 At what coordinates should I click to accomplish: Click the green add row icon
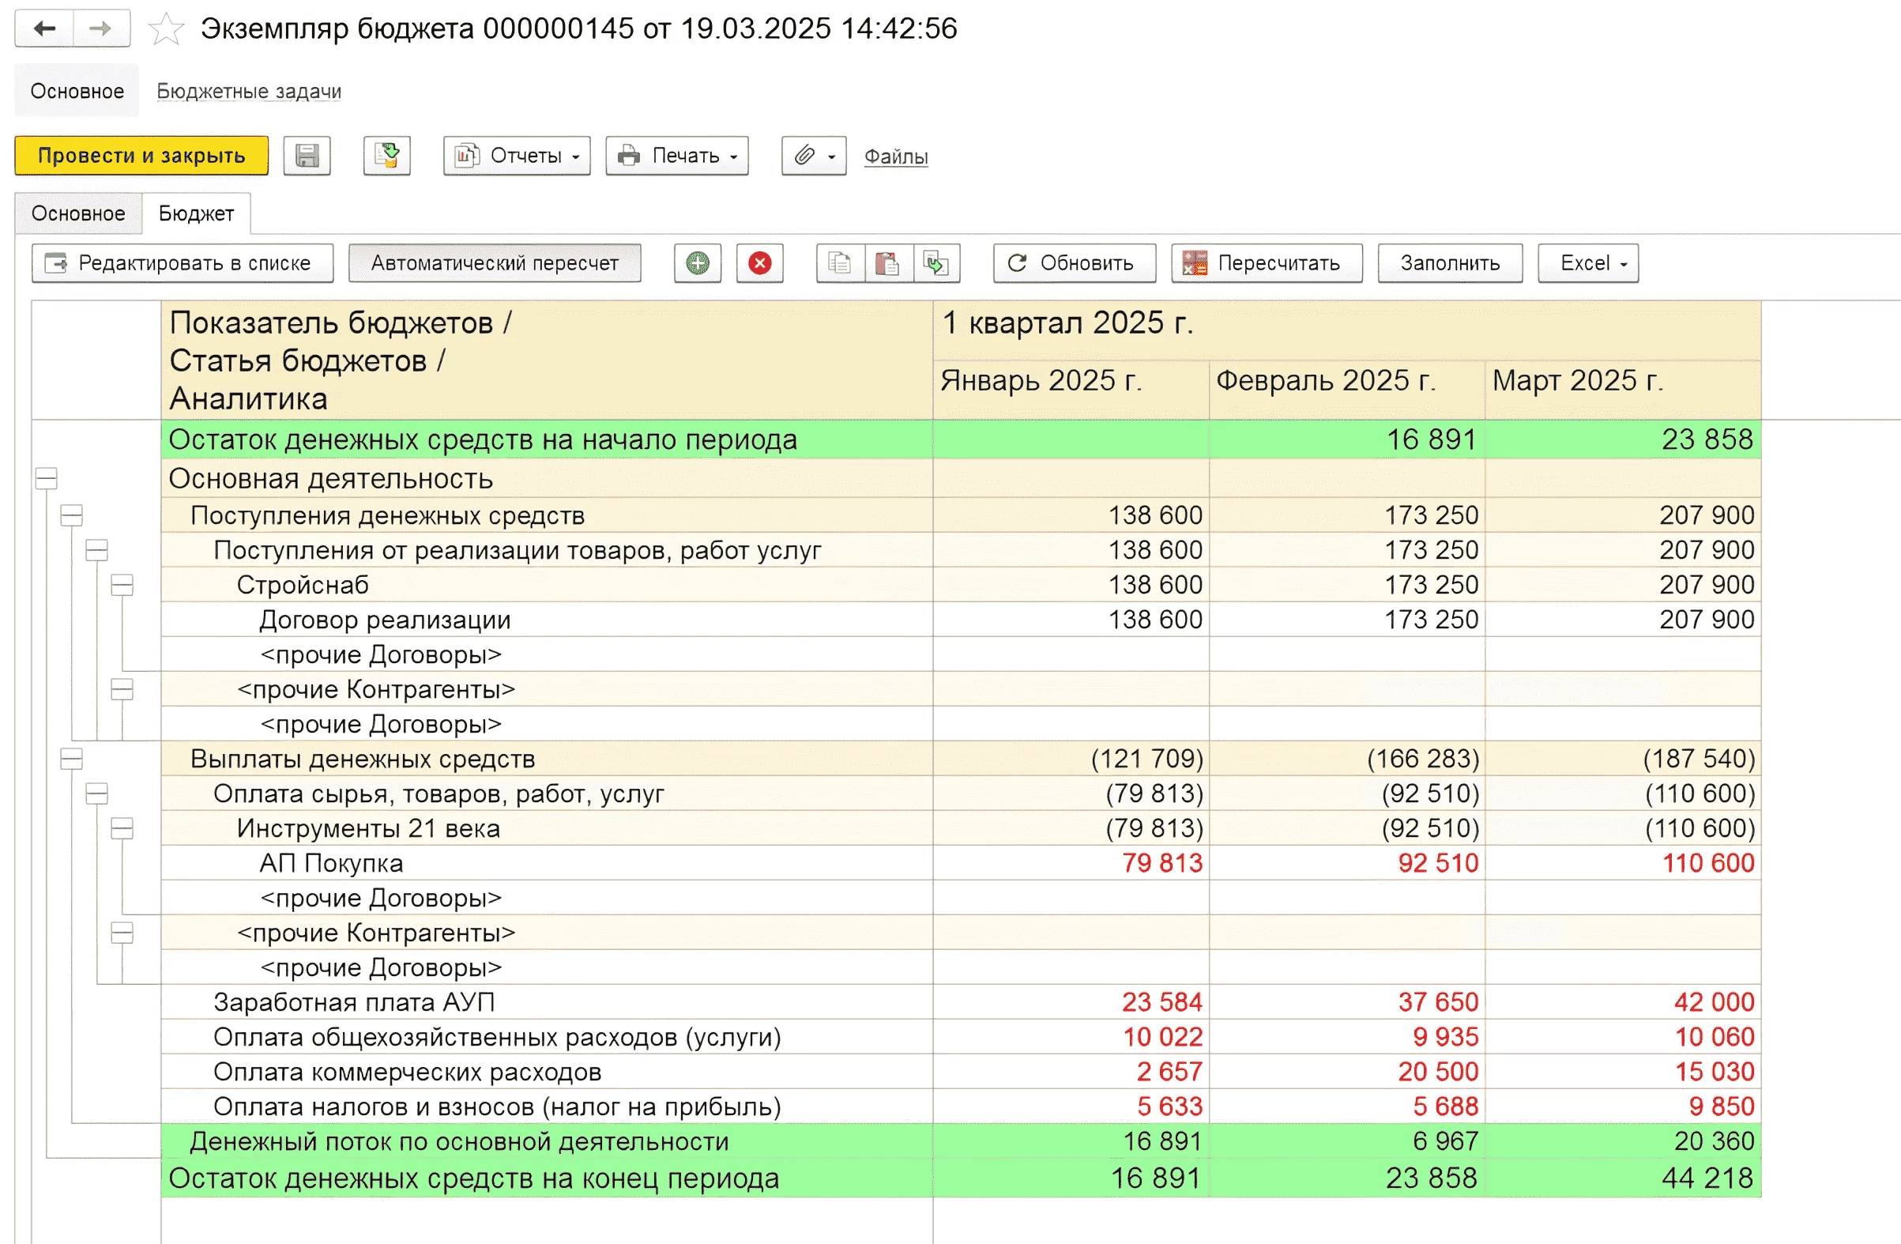pos(698,264)
